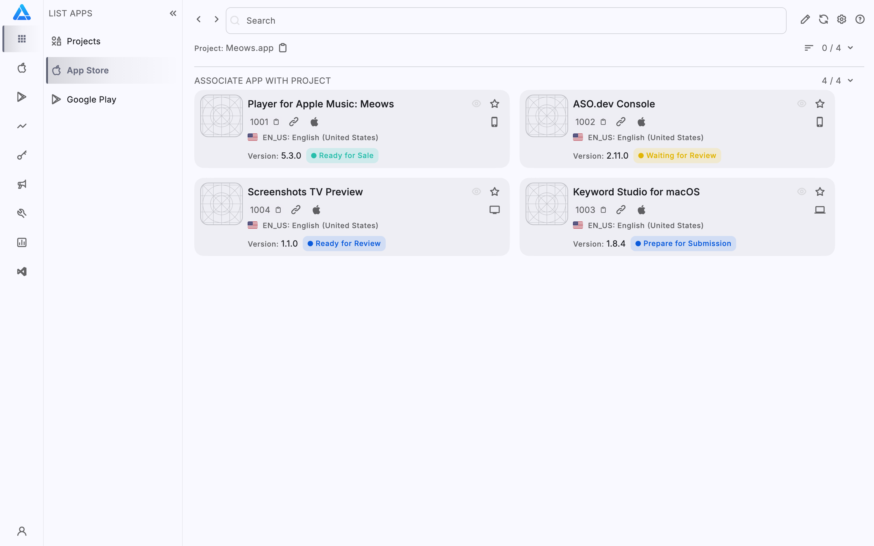The image size is (874, 546).
Task: Select Google Play in the sidebar
Action: point(113,99)
